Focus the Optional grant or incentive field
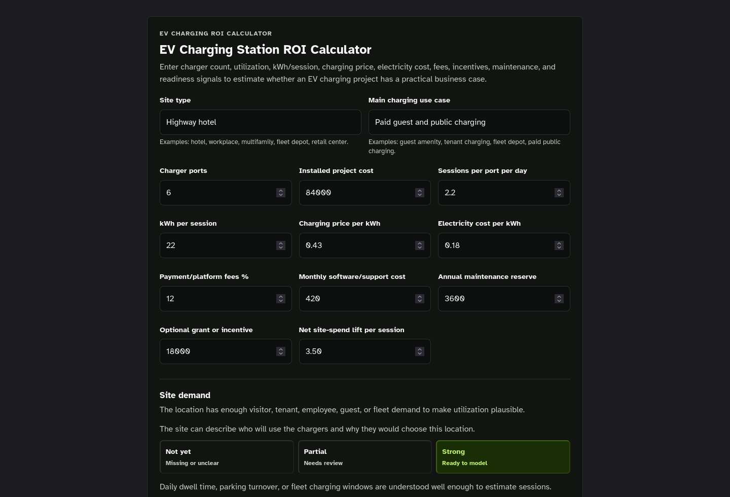 click(226, 351)
